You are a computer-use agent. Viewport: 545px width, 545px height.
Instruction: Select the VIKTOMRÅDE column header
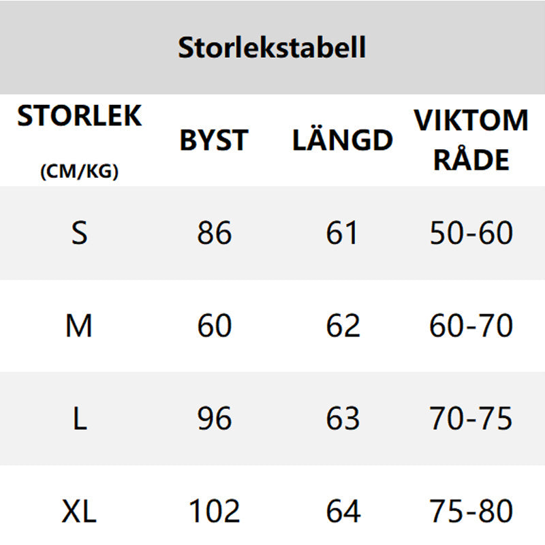click(x=471, y=140)
